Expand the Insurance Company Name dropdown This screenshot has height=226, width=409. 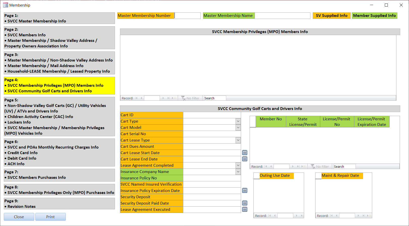[238, 172]
